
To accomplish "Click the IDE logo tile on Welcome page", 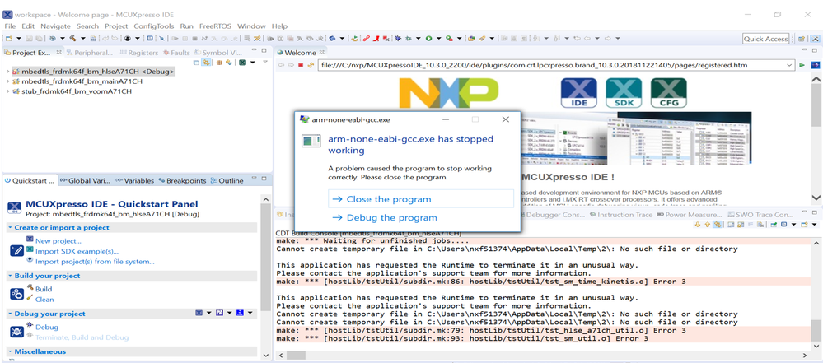I will [x=579, y=93].
